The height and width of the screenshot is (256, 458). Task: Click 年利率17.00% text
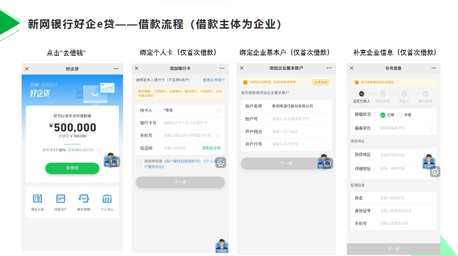click(54, 150)
